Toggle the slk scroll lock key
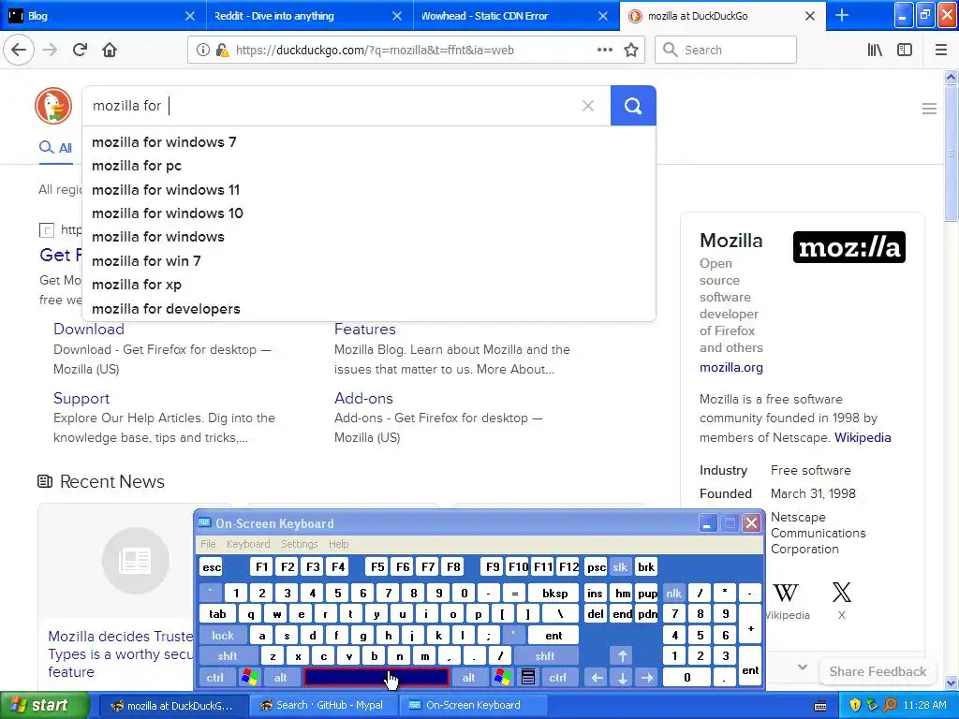The width and height of the screenshot is (959, 719). pos(620,567)
